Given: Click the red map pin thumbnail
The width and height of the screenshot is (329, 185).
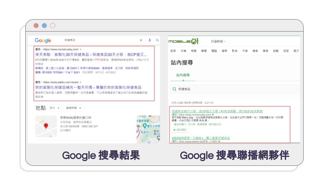Looking at the screenshot, I should (46, 126).
